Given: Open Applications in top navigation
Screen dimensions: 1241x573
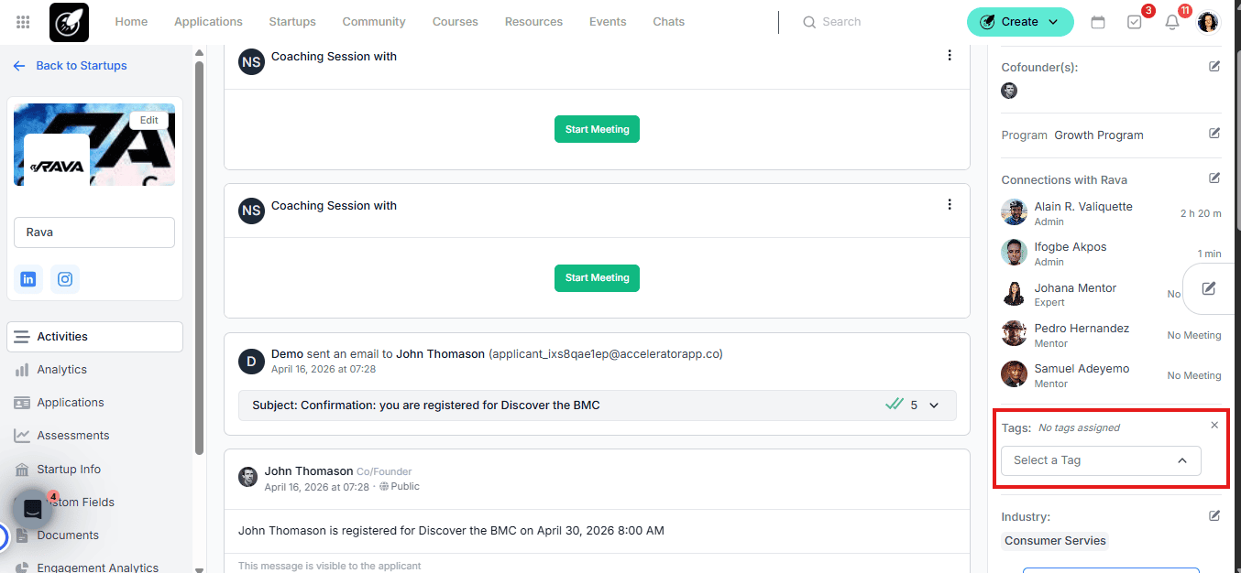Looking at the screenshot, I should 208,22.
